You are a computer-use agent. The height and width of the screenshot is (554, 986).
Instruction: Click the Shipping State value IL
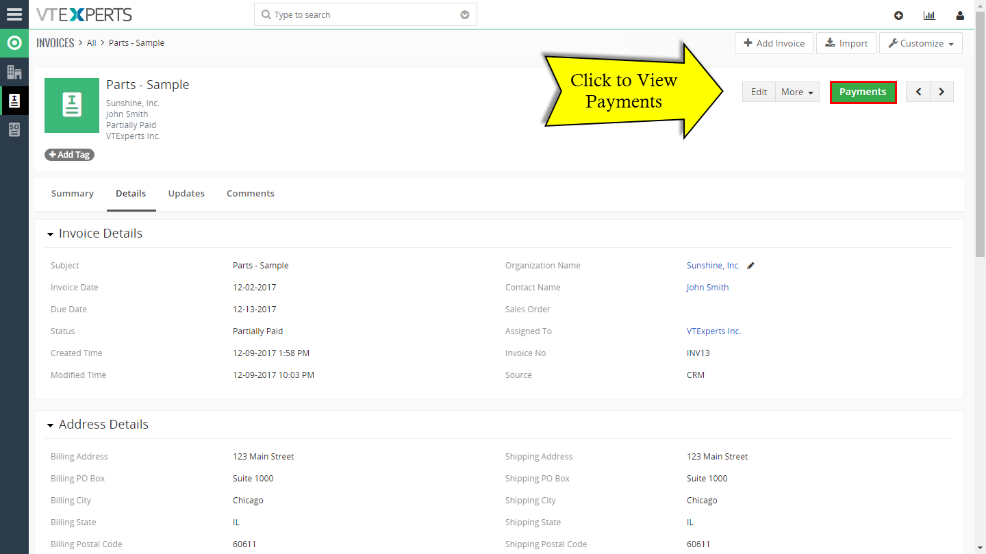point(690,522)
